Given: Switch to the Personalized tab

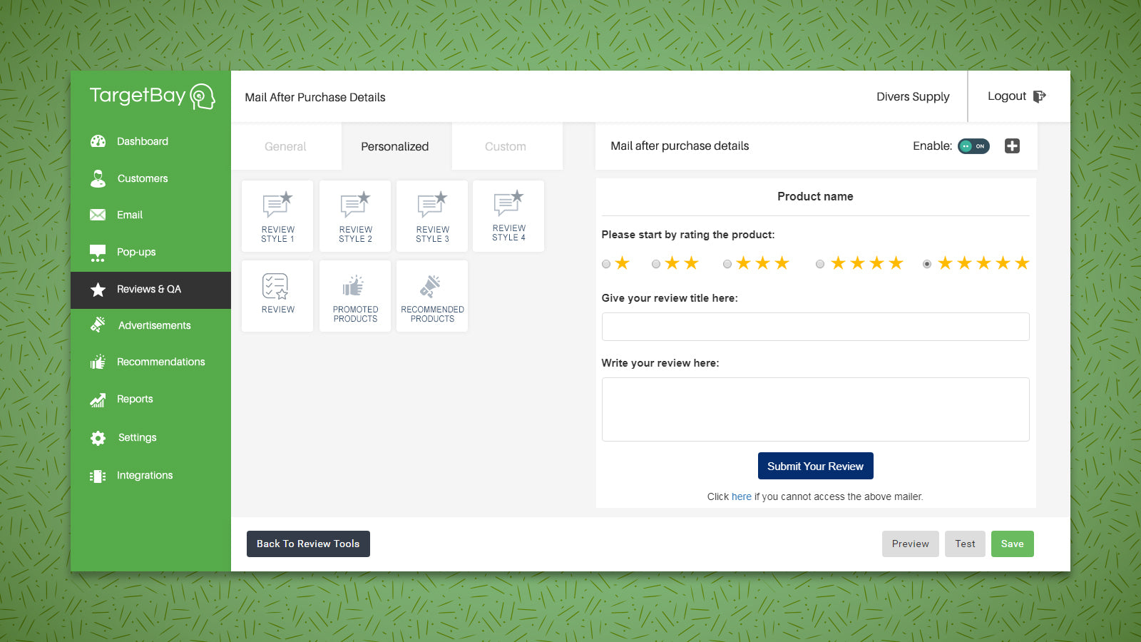Looking at the screenshot, I should coord(395,146).
